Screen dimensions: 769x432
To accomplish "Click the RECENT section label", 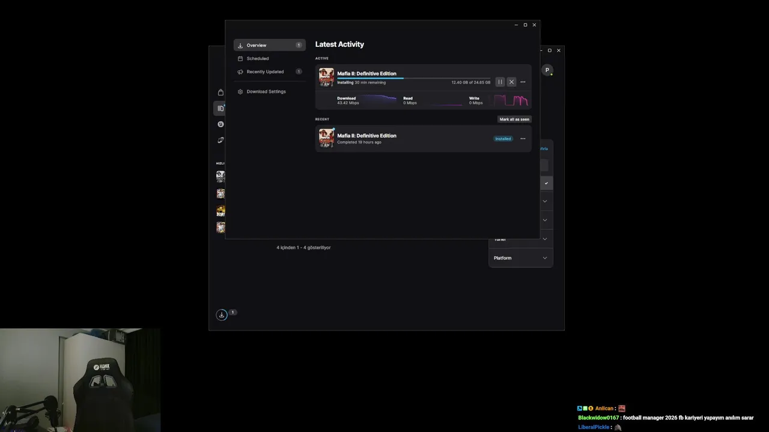I will click(322, 119).
